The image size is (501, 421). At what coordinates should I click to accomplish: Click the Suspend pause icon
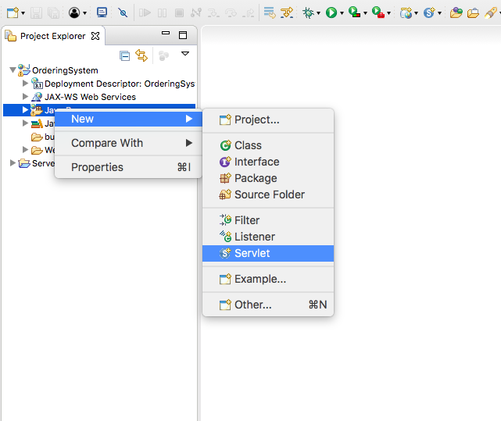[163, 12]
